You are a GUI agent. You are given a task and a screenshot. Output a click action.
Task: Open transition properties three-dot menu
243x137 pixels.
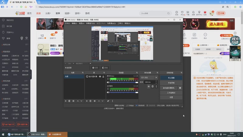(x=156, y=86)
